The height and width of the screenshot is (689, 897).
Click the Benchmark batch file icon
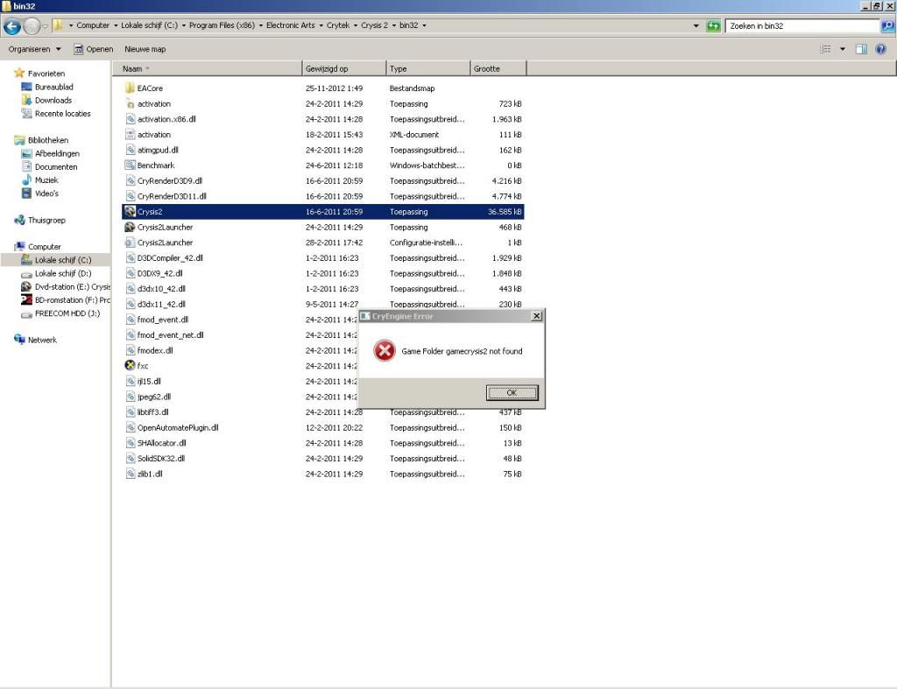click(130, 165)
